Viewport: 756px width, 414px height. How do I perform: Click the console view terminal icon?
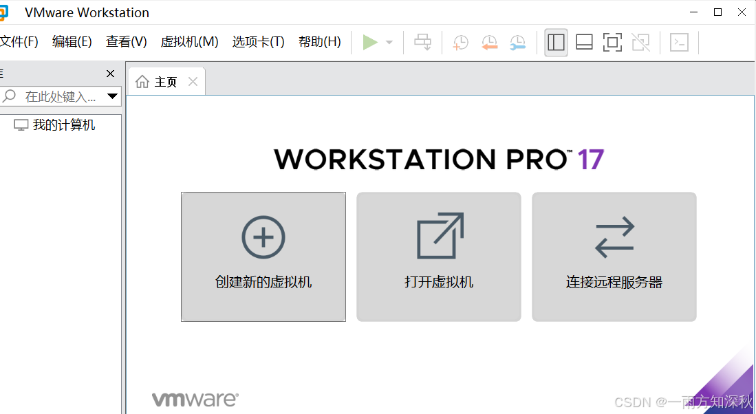pos(679,43)
